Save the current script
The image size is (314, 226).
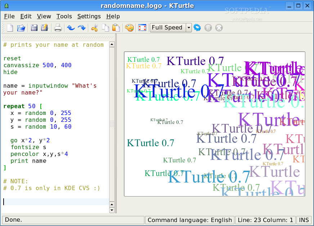pyautogui.click(x=34, y=27)
